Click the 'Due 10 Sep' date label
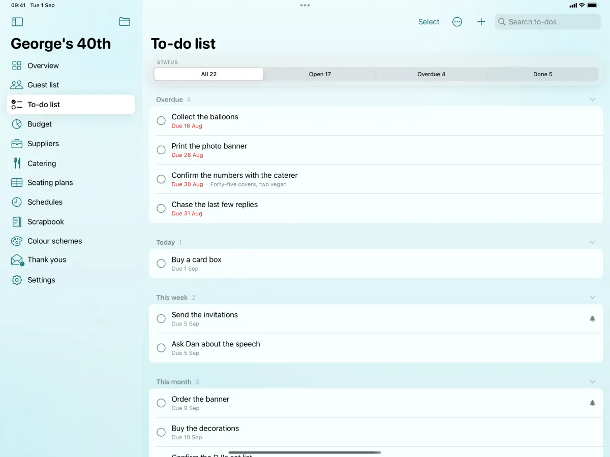Screen dimensions: 610x457 [187, 437]
